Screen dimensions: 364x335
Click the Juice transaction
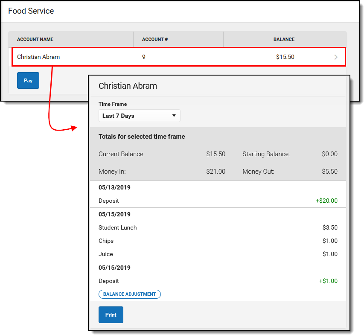(x=106, y=254)
